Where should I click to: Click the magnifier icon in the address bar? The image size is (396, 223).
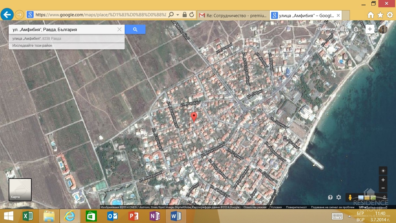coord(171,15)
